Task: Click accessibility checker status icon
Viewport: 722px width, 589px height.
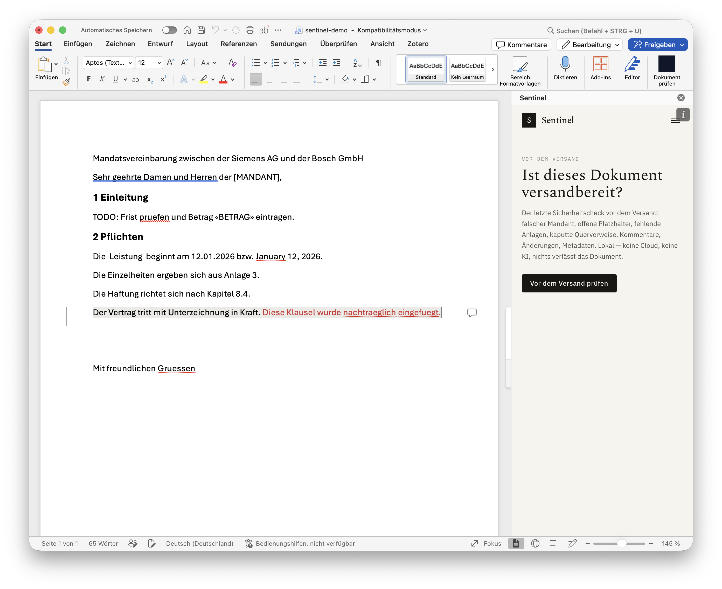Action: point(249,544)
